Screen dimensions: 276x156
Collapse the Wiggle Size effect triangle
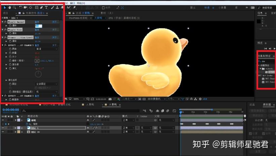[2, 30]
